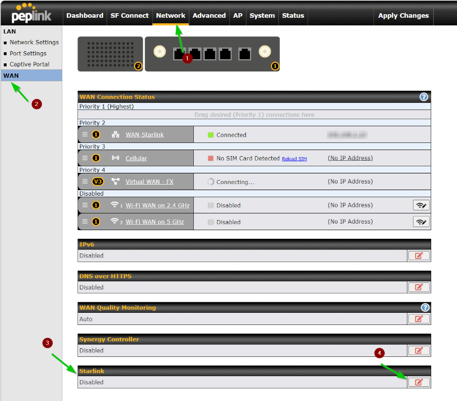Click Reload SIM link

(x=294, y=159)
